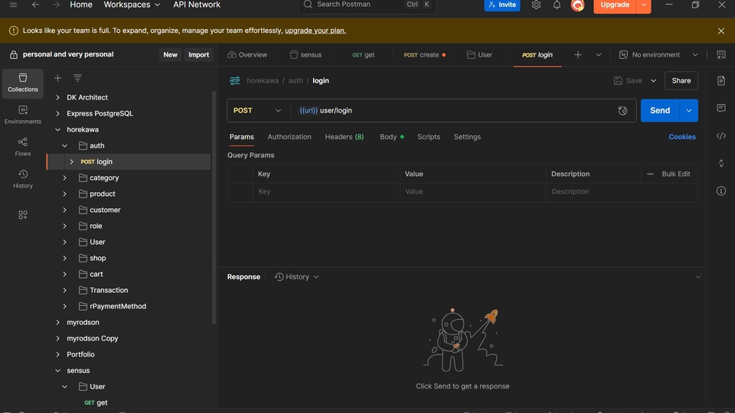Open the configure workspace sidebar icon
Screen dimensions: 735x413
point(22,215)
